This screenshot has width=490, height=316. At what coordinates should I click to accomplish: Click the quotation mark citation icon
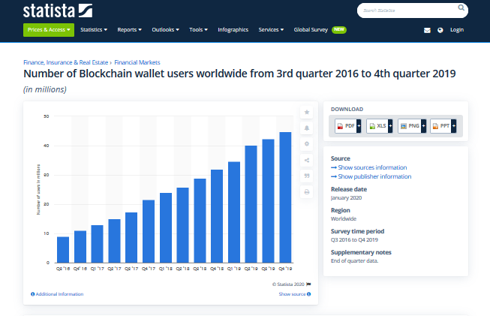307,176
